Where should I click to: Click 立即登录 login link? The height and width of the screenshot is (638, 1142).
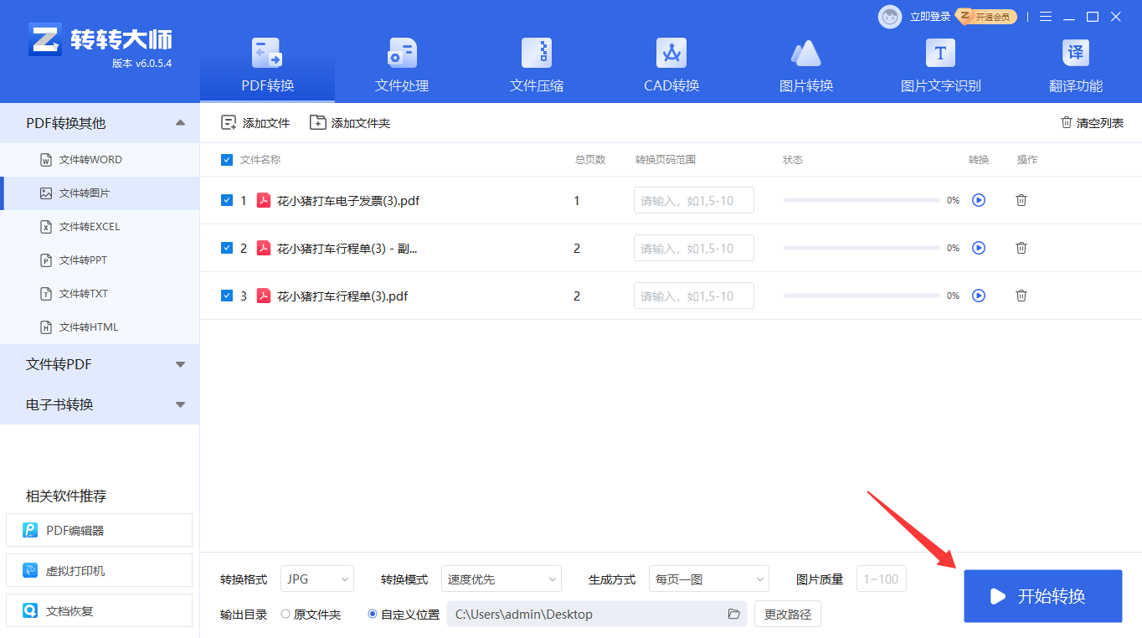(930, 17)
